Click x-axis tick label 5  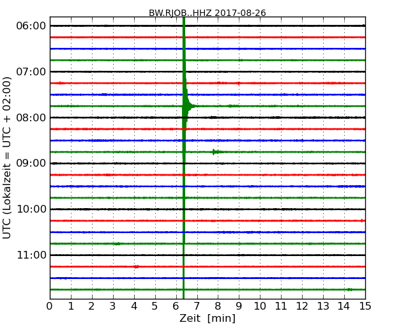click(x=155, y=306)
